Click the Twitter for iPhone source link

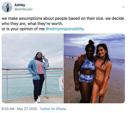tap(53, 109)
